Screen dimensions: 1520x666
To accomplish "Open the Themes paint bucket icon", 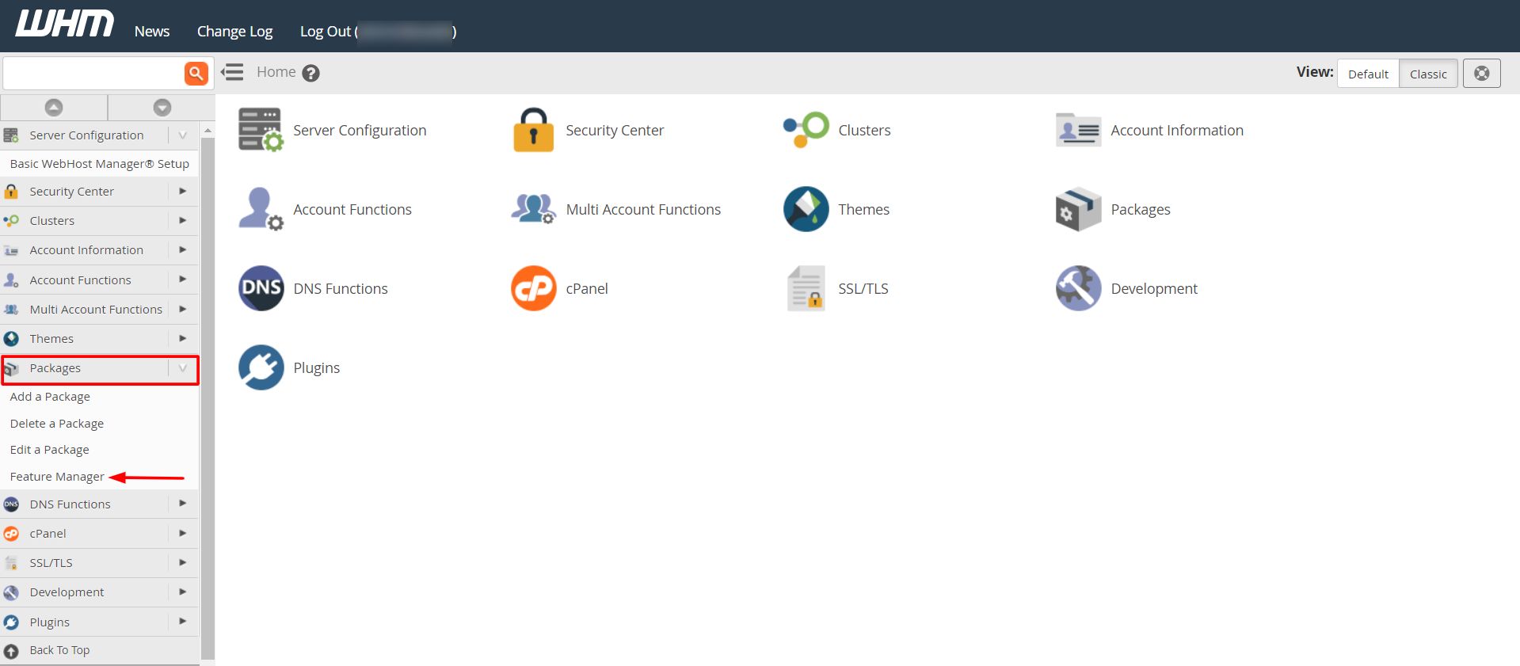I will [x=806, y=209].
